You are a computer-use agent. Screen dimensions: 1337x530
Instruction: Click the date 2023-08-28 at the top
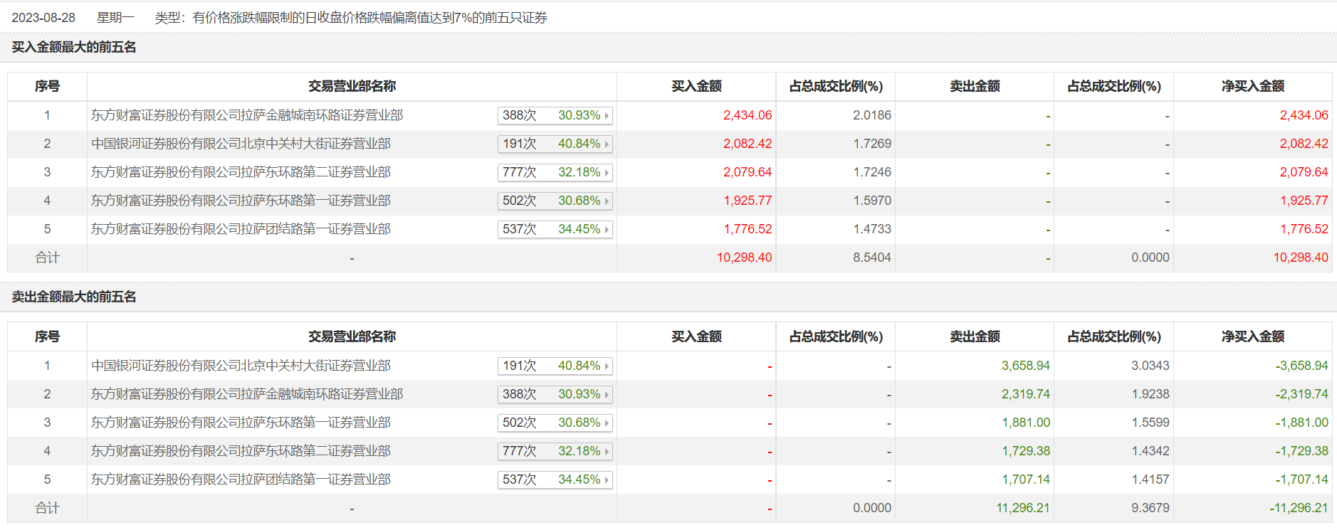(43, 18)
